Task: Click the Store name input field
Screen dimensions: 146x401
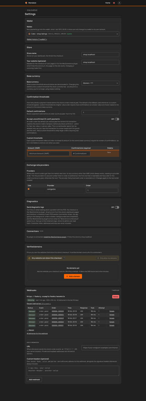Action: click(100, 54)
